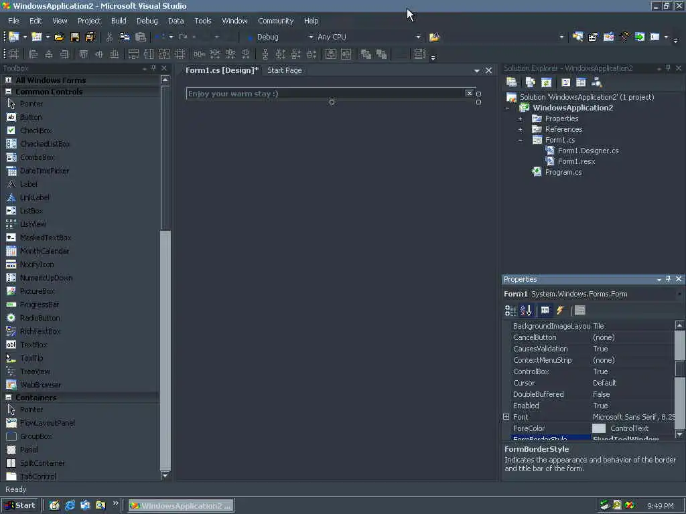Toggle Categorized view in Properties panel
The height and width of the screenshot is (514, 686).
pyautogui.click(x=510, y=311)
